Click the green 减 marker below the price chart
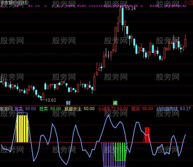This screenshot has height=167, width=193. click(115, 103)
